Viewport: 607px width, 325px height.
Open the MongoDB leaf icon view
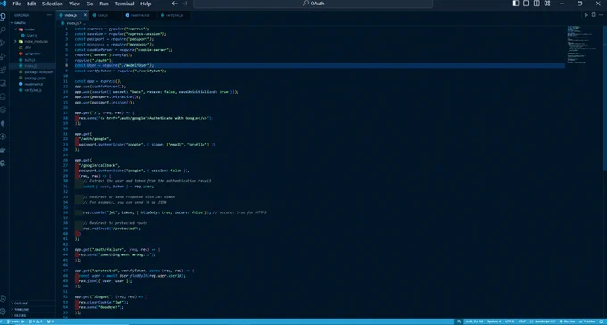click(4, 123)
